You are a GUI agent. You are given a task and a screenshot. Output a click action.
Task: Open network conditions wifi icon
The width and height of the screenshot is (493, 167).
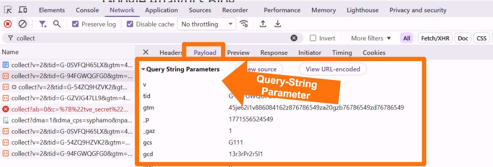[244, 24]
